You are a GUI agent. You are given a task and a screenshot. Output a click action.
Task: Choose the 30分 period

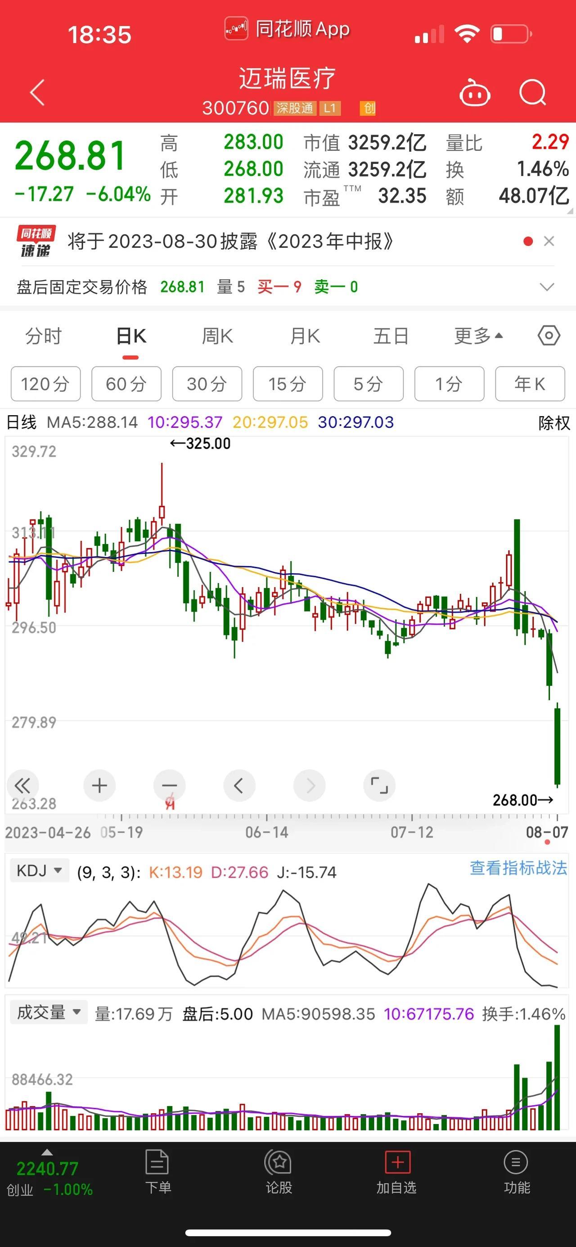pos(207,384)
